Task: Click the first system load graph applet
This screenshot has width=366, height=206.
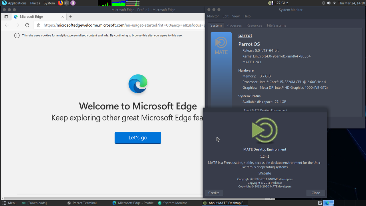Action: pyautogui.click(x=105, y=3)
